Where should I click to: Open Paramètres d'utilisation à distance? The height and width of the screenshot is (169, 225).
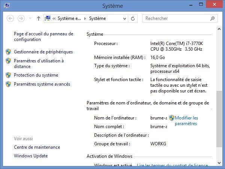[x=39, y=63]
